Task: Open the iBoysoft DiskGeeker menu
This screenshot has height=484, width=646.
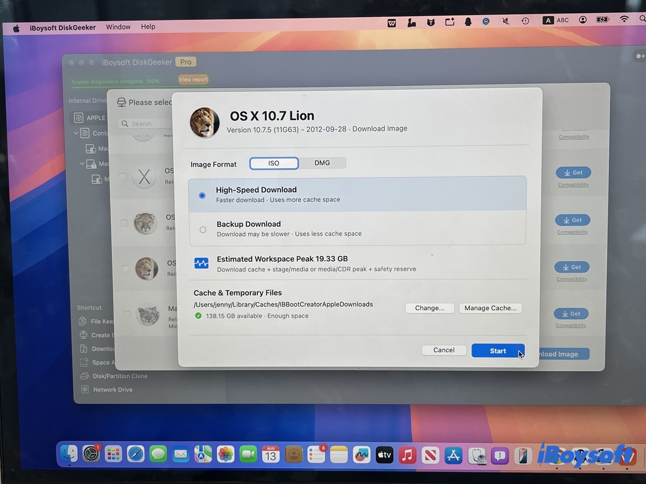Action: point(62,27)
